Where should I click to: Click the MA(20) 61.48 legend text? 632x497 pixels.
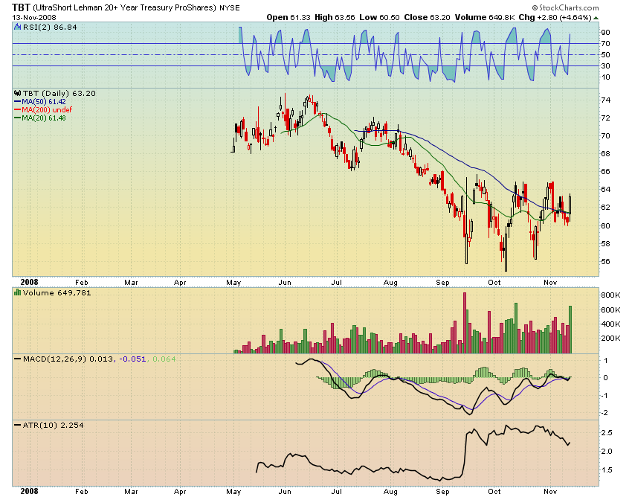(x=44, y=118)
